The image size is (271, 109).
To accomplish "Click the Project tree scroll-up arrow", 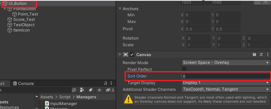I will click(x=37, y=96).
